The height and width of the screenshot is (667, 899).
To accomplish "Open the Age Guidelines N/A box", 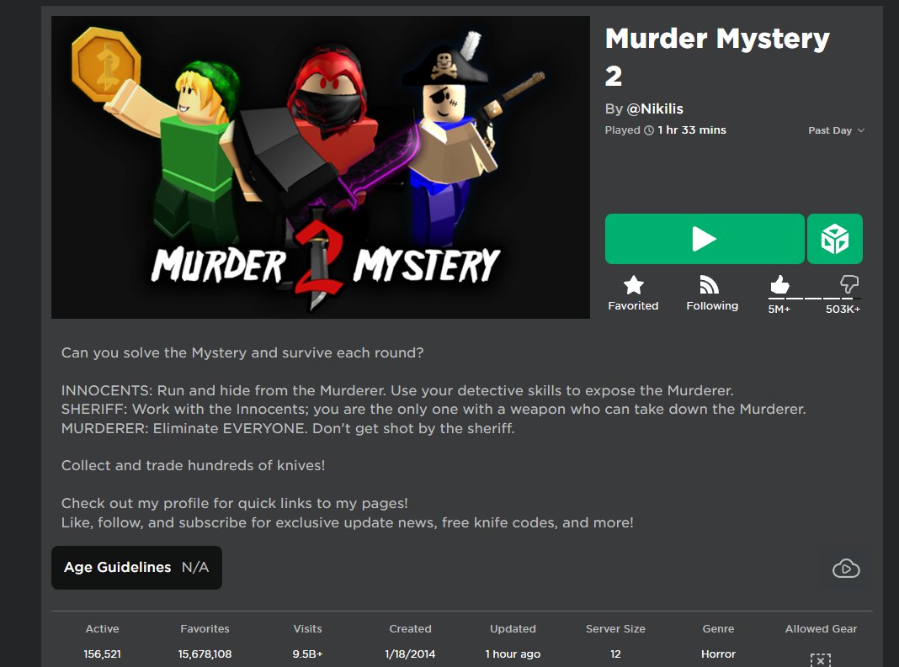I will click(136, 567).
